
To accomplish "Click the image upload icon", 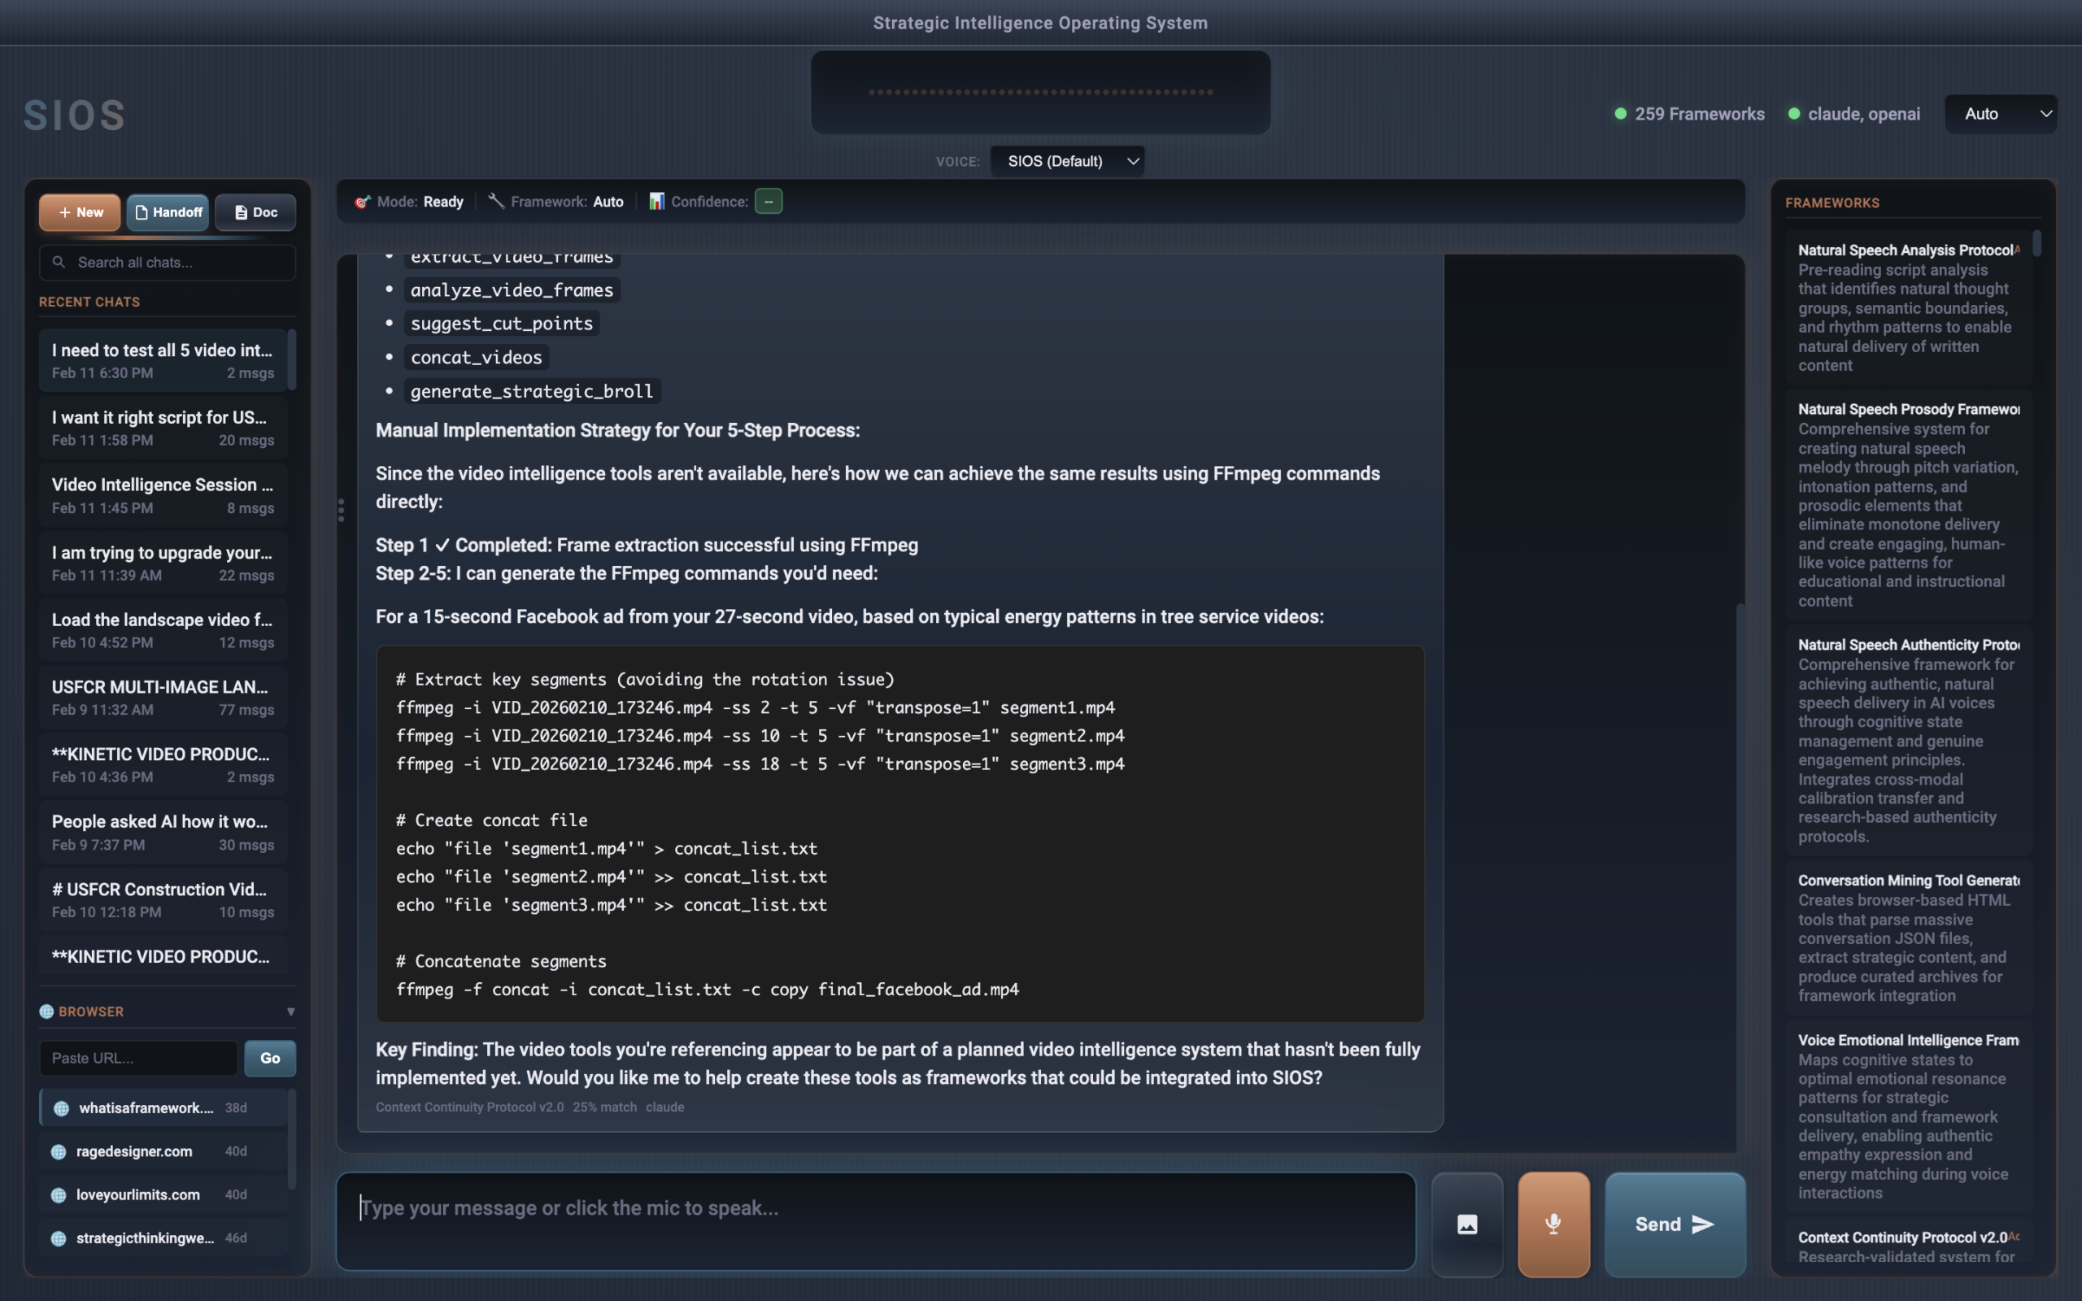I will pyautogui.click(x=1467, y=1224).
